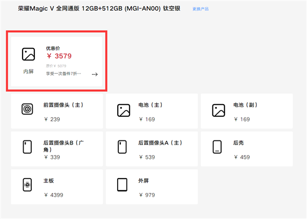
Task: Click the 外屏 ¥979 price text
Action: pyautogui.click(x=147, y=194)
